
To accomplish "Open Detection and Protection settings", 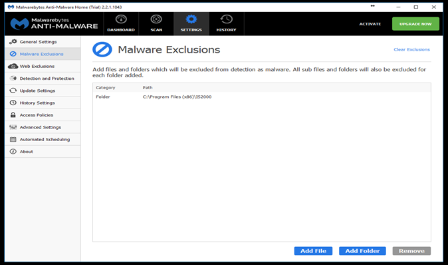I will tap(47, 78).
